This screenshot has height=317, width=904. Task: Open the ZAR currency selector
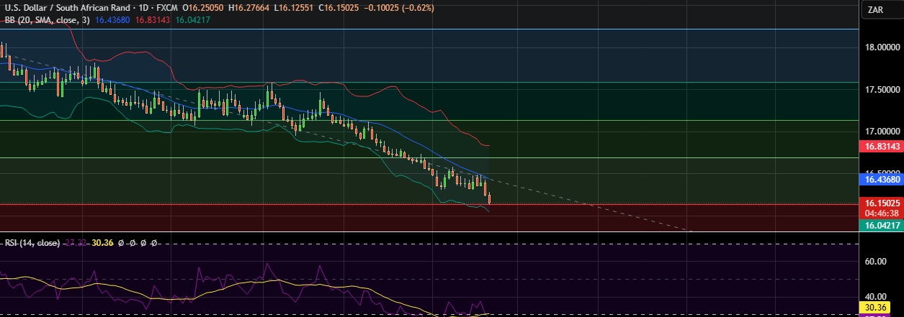877,9
